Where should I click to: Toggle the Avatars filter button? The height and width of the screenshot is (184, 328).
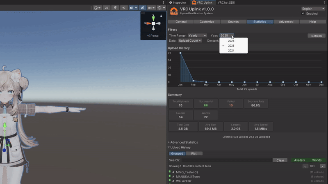(x=299, y=160)
